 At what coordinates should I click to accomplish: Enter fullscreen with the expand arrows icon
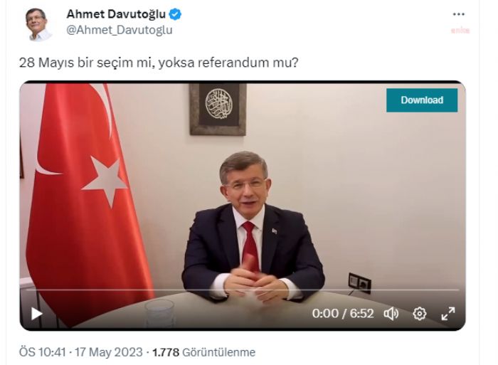tap(448, 314)
